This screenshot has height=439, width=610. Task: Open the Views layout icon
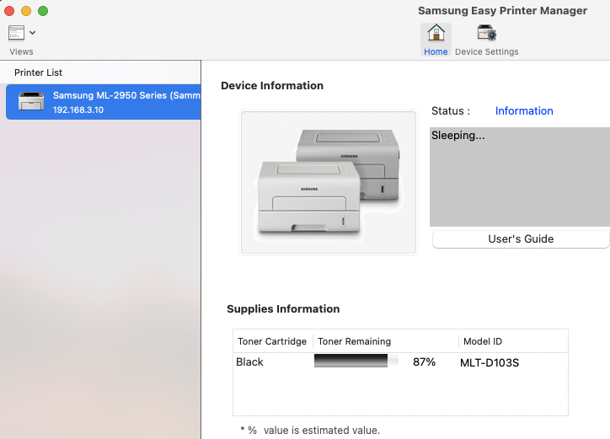16,33
